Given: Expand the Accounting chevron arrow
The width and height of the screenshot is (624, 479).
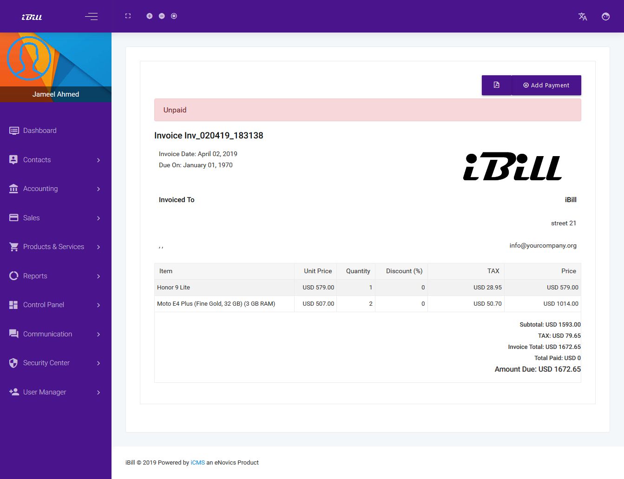Looking at the screenshot, I should point(99,189).
